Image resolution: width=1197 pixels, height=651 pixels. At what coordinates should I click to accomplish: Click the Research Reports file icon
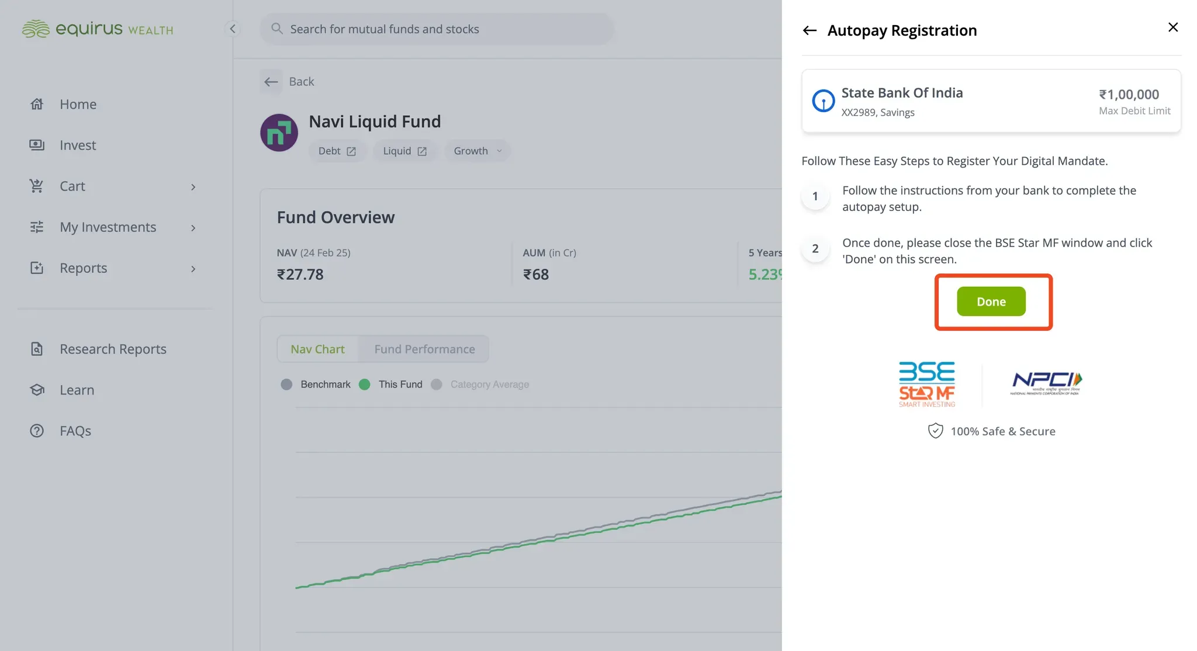pos(37,349)
